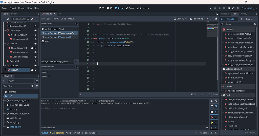Run the project with the play button
This screenshot has width=259, height=136.
coord(210,8)
